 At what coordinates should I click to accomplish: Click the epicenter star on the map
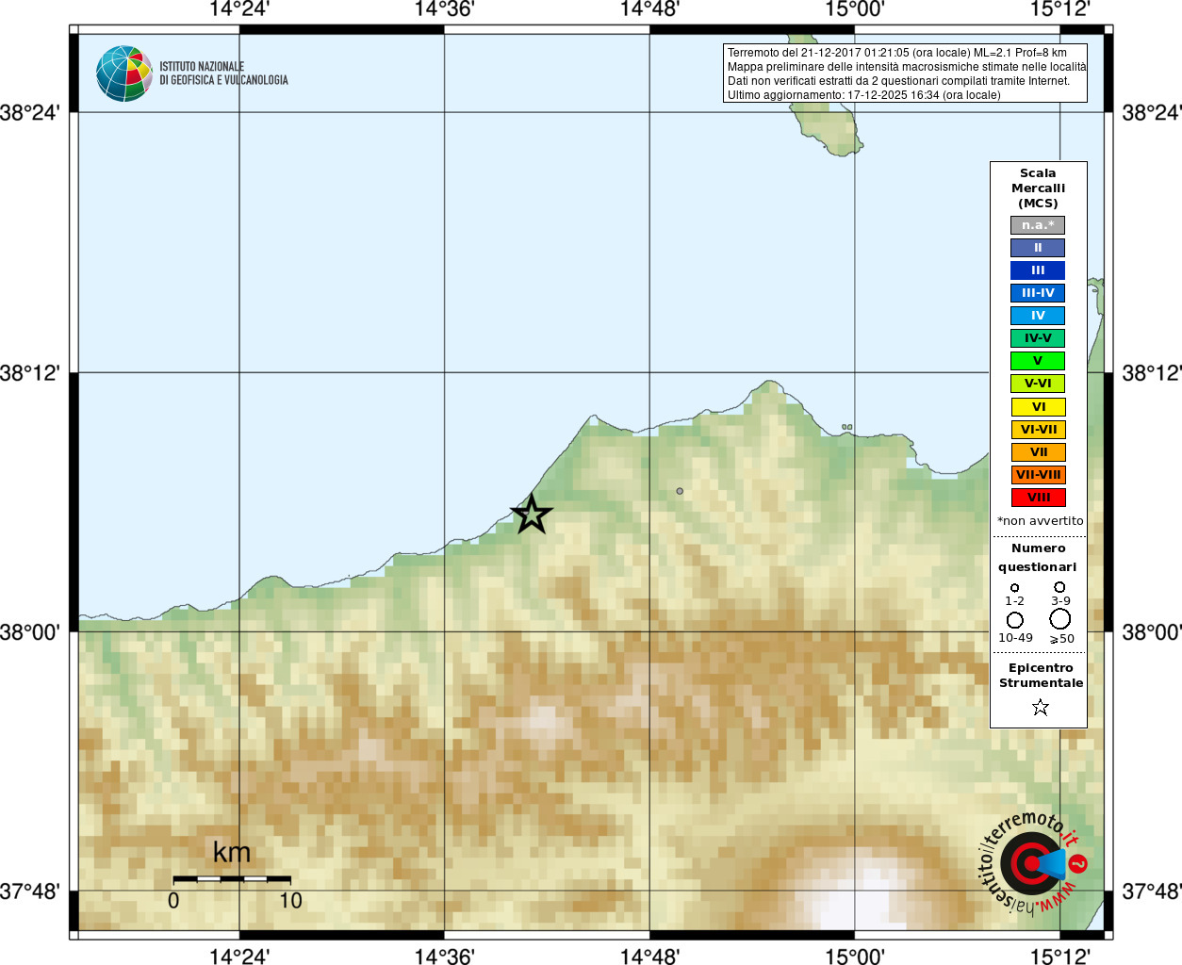[x=532, y=515]
